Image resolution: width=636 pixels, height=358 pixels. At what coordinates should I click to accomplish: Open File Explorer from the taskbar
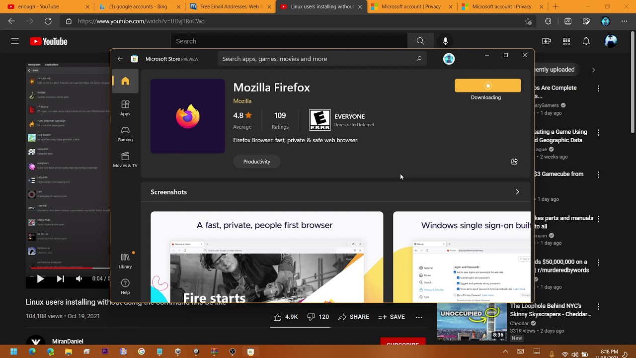69,352
